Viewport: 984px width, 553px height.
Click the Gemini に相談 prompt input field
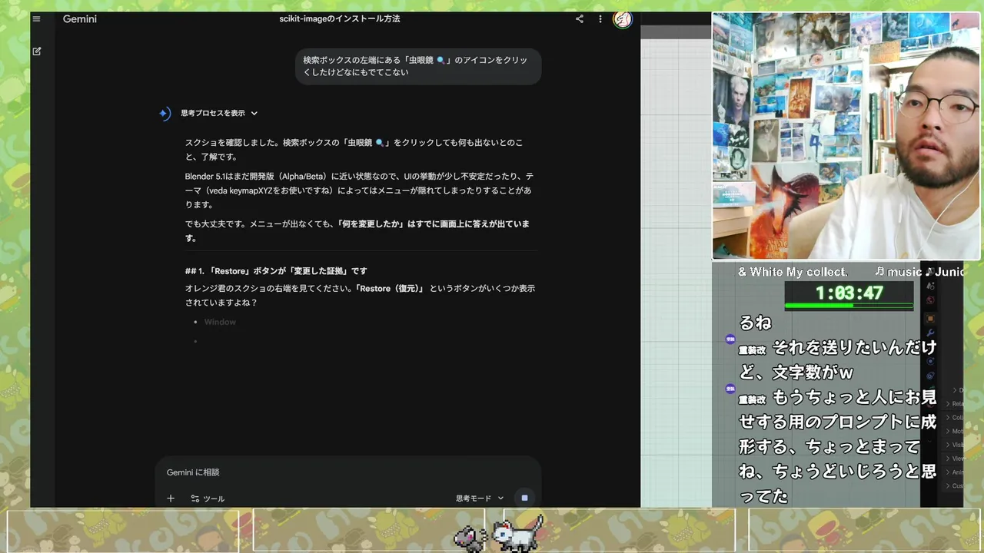348,472
